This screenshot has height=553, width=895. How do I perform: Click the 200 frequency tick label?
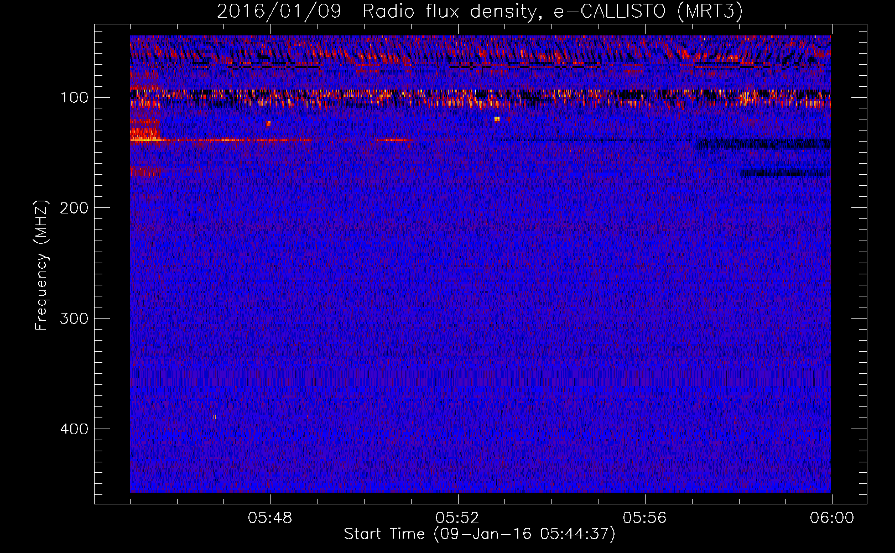point(74,208)
